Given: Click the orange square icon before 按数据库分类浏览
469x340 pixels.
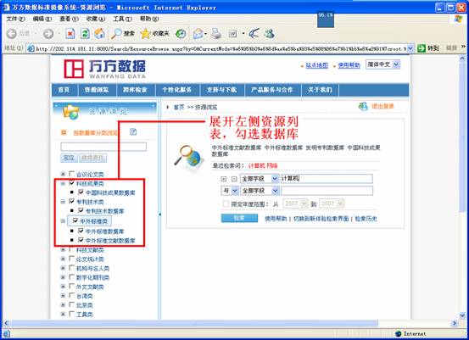Looking at the screenshot, I should (x=64, y=132).
